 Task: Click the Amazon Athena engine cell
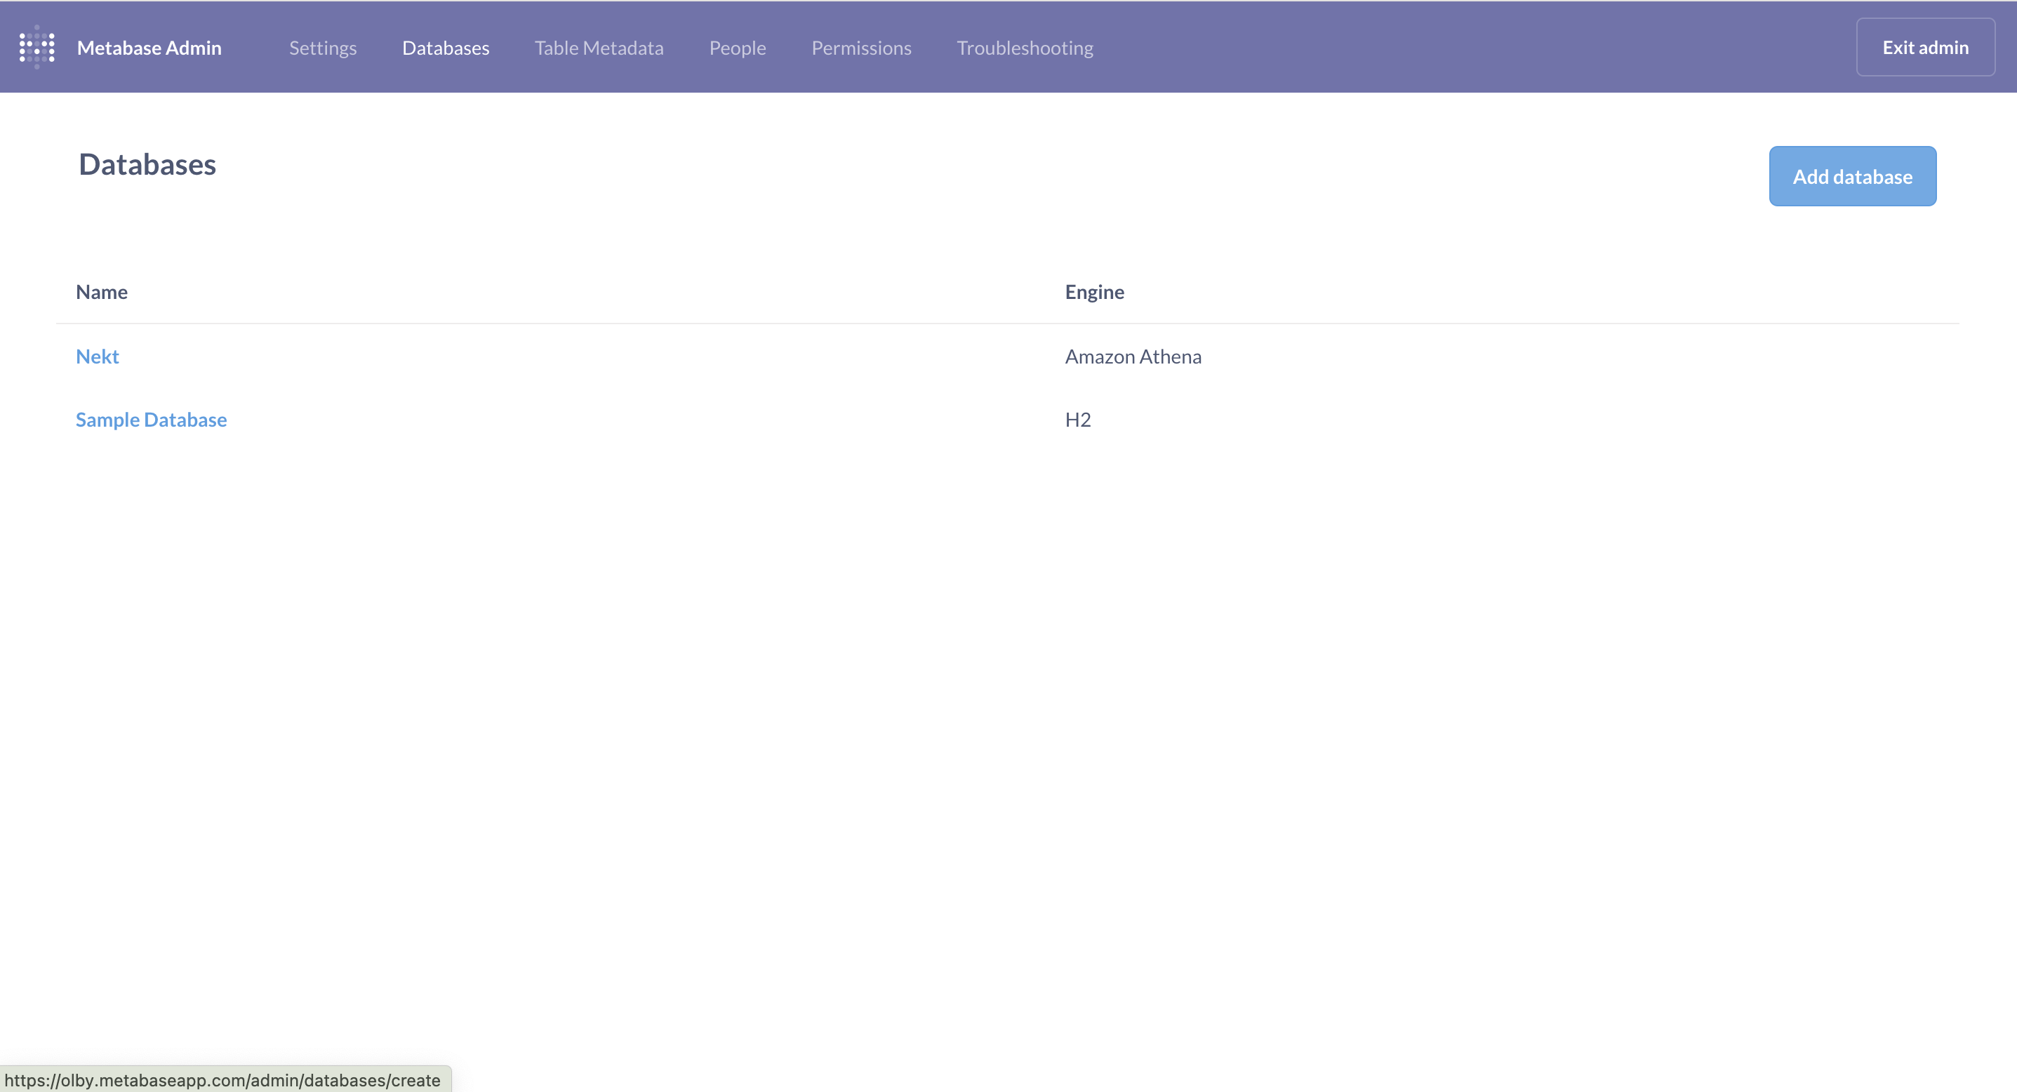[1133, 357]
